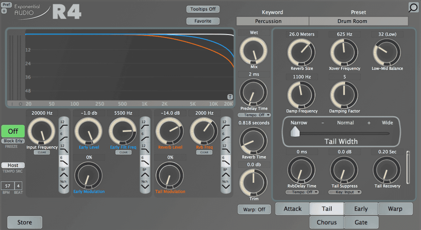
Task: Click the Favorite button
Action: [203, 21]
